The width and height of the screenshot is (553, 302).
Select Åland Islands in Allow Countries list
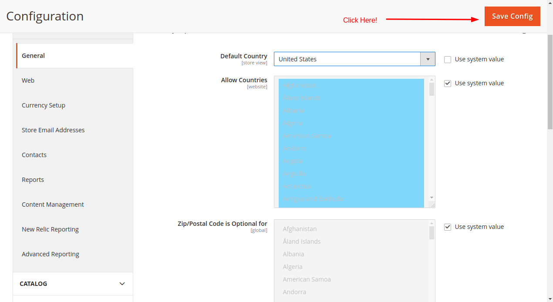pos(351,98)
